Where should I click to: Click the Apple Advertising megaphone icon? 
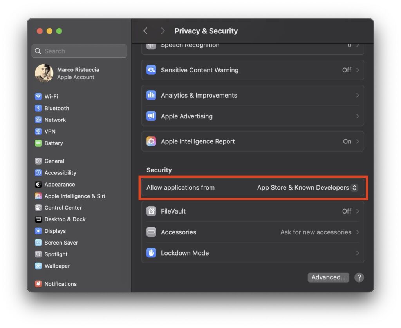coord(151,116)
